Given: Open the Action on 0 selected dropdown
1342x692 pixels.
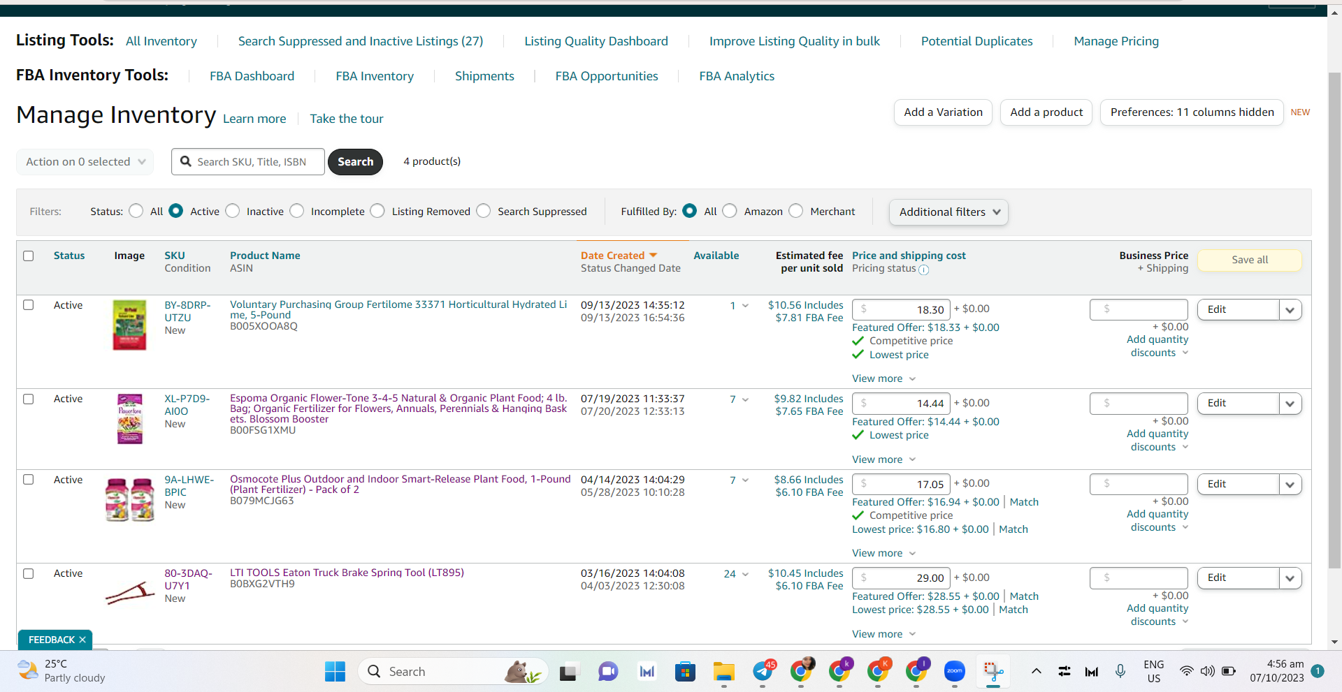Looking at the screenshot, I should 85,161.
